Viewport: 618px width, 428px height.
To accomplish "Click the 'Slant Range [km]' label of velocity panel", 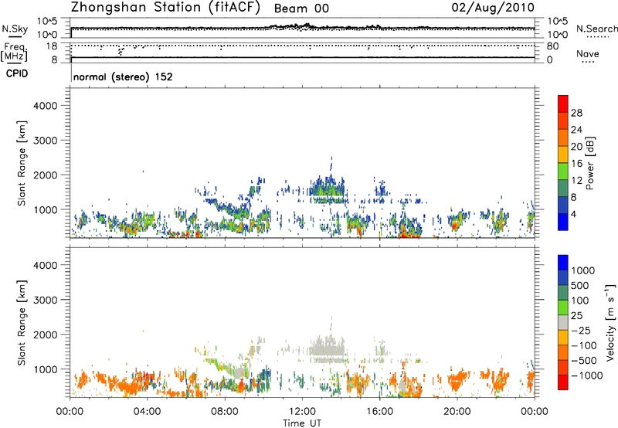I will click(x=22, y=323).
